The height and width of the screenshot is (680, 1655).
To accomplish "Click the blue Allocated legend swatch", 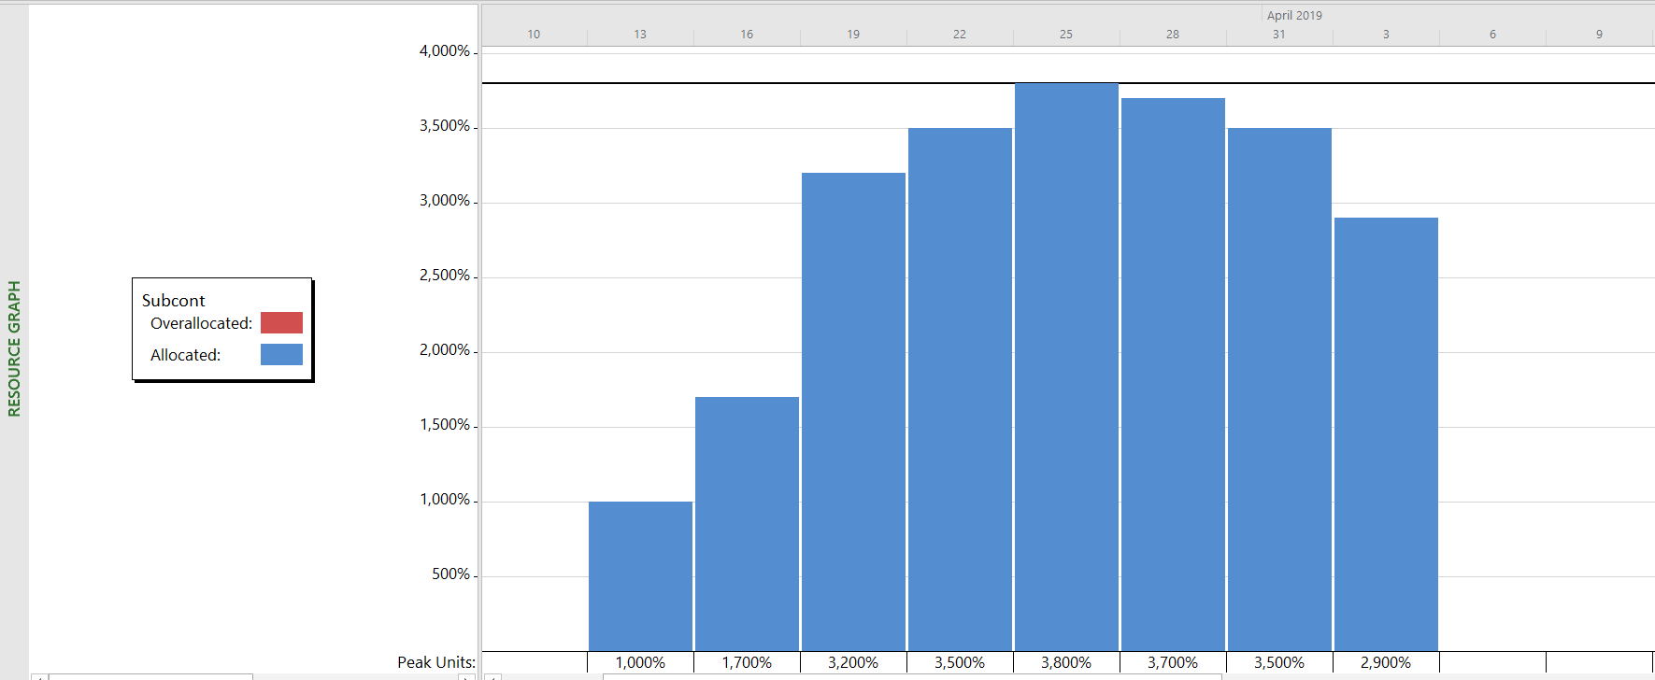I will pos(281,355).
